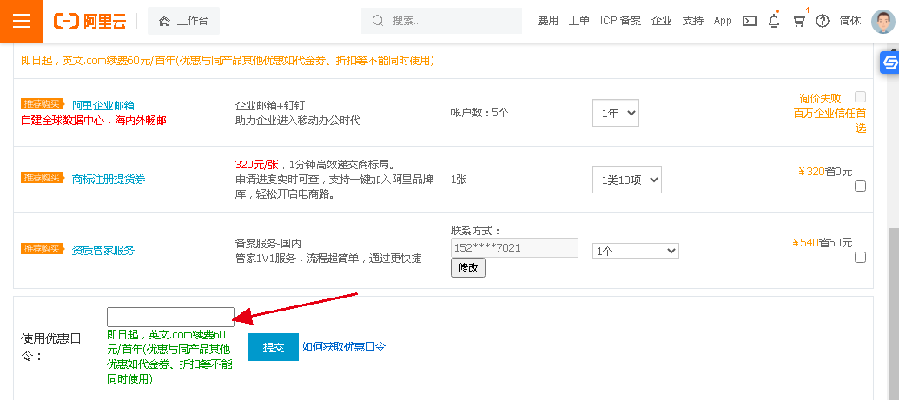Click the 152****7021 contact field
Viewport: 899px width, 400px height.
[514, 247]
